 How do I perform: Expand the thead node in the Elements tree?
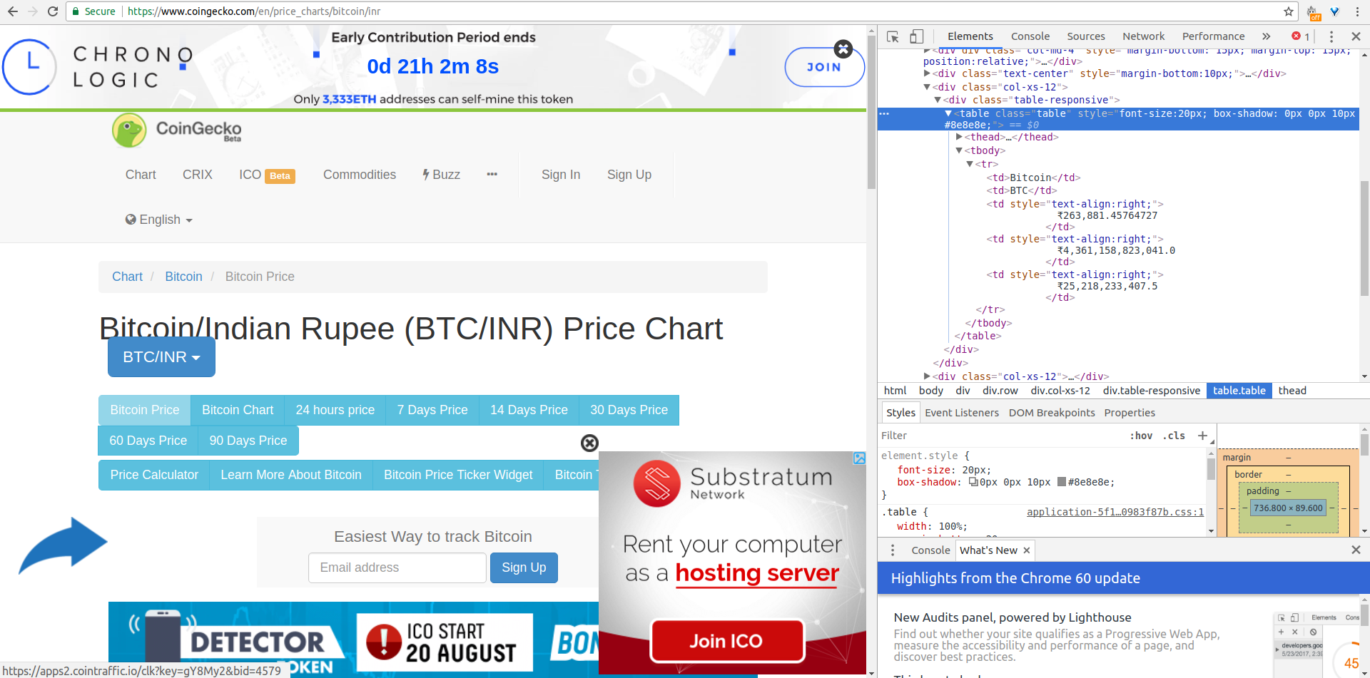tap(958, 137)
